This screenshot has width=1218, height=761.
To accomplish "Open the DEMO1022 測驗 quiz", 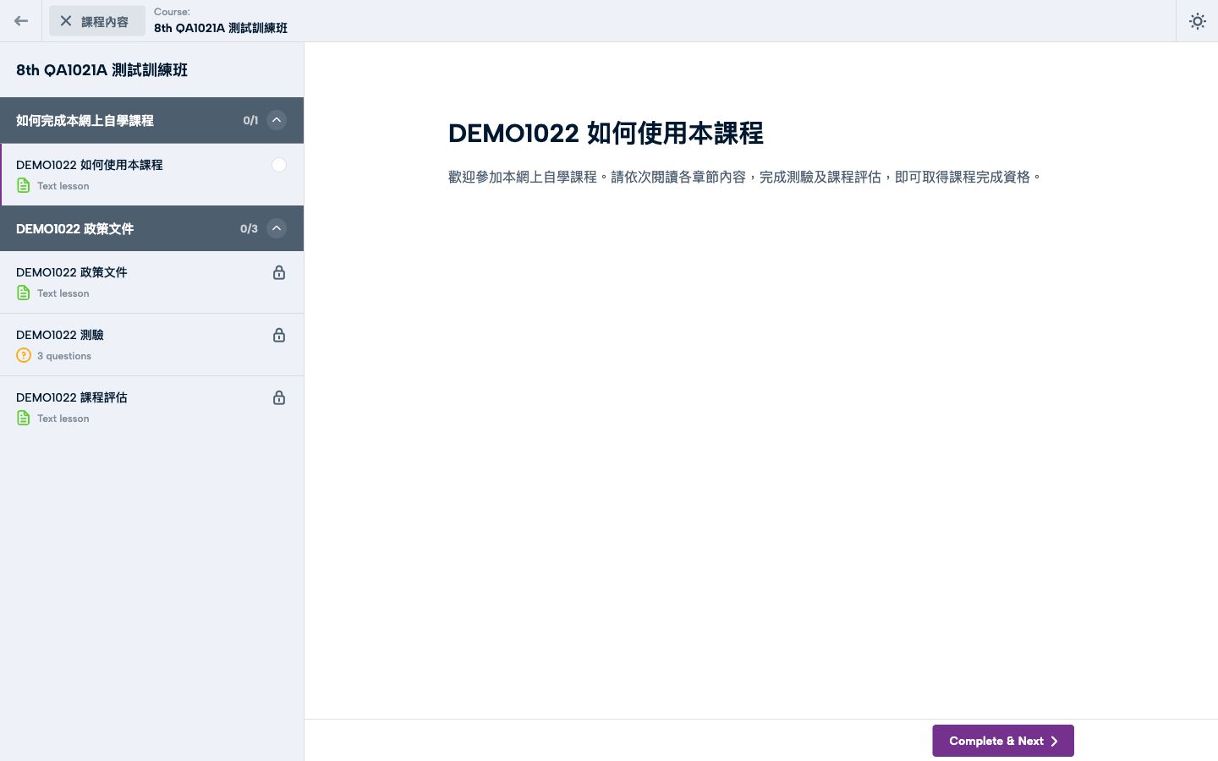I will click(x=152, y=345).
